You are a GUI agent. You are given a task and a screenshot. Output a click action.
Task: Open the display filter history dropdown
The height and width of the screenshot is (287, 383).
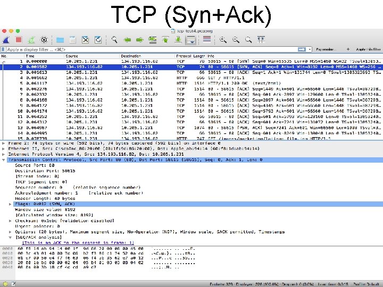tap(310, 49)
